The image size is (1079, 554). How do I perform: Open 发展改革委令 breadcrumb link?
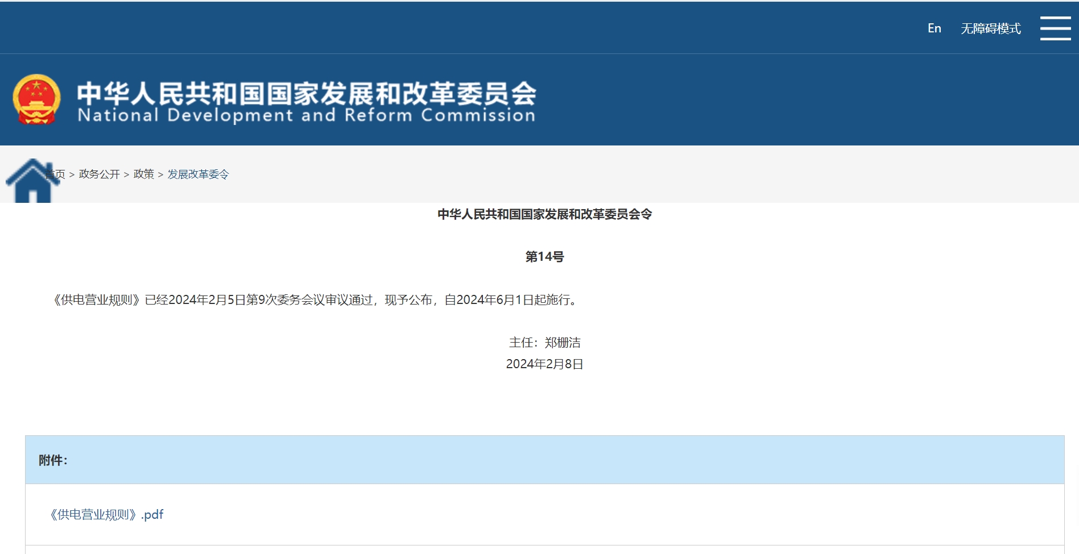click(x=198, y=174)
